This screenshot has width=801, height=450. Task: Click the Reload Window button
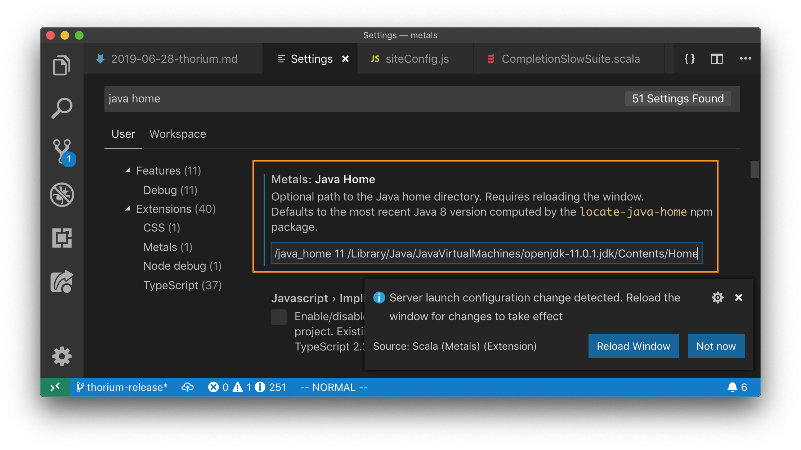pyautogui.click(x=633, y=346)
